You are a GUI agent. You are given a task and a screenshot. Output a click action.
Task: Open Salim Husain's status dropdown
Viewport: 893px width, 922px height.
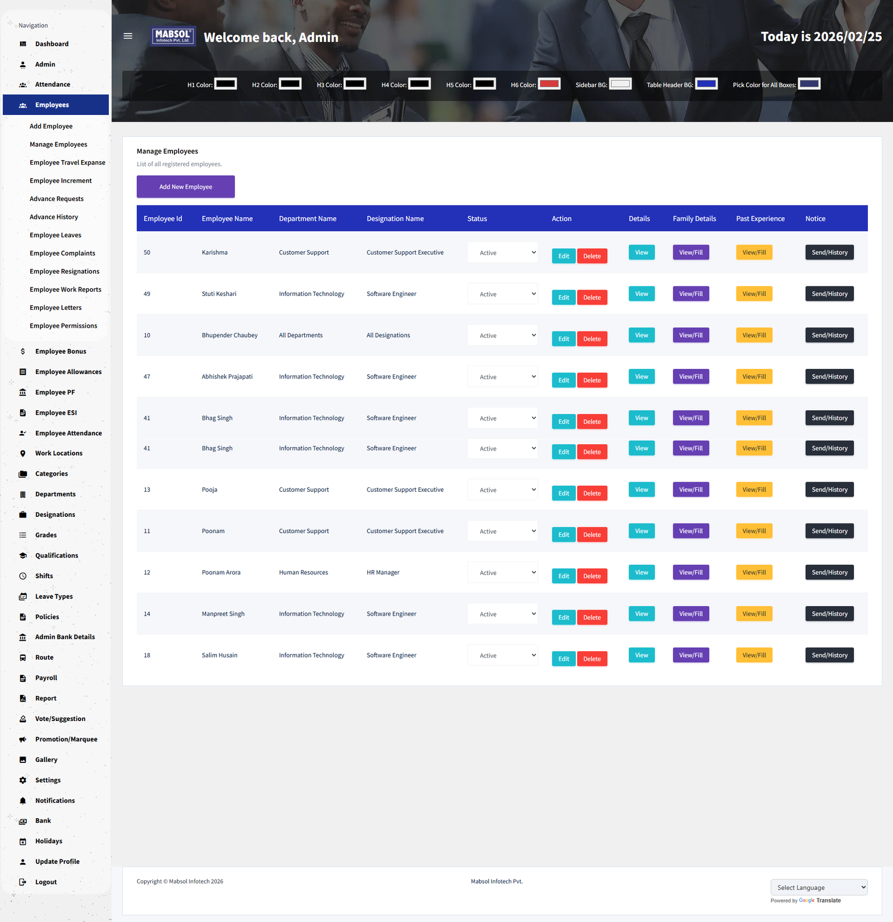pos(502,656)
